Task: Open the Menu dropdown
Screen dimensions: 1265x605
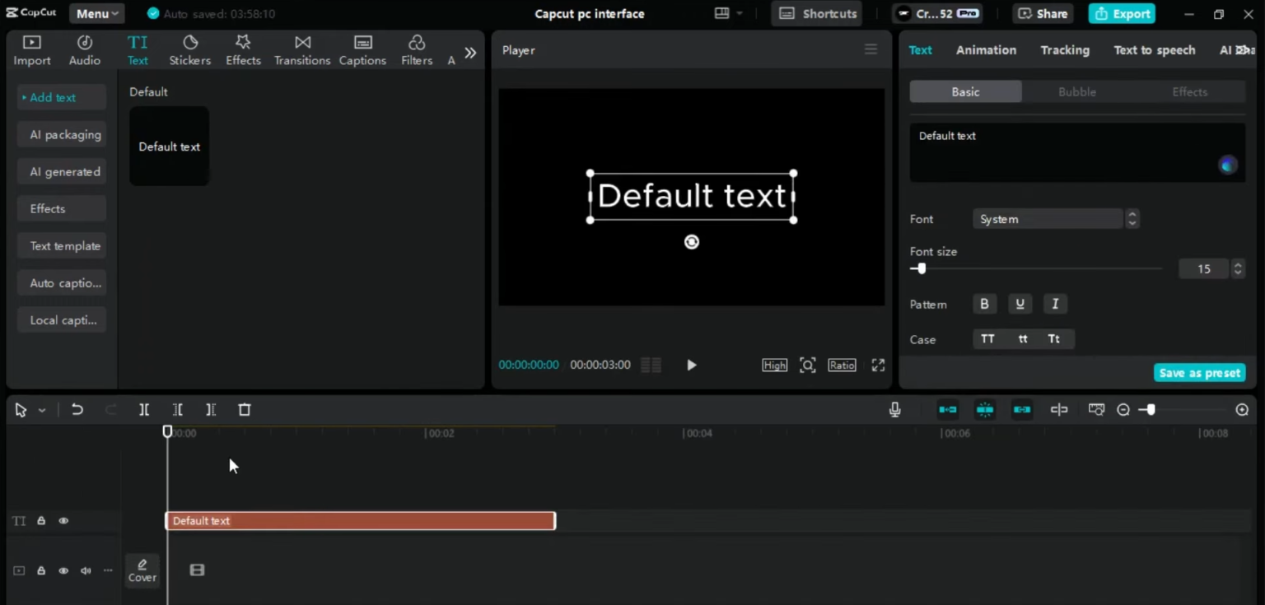Action: coord(97,13)
